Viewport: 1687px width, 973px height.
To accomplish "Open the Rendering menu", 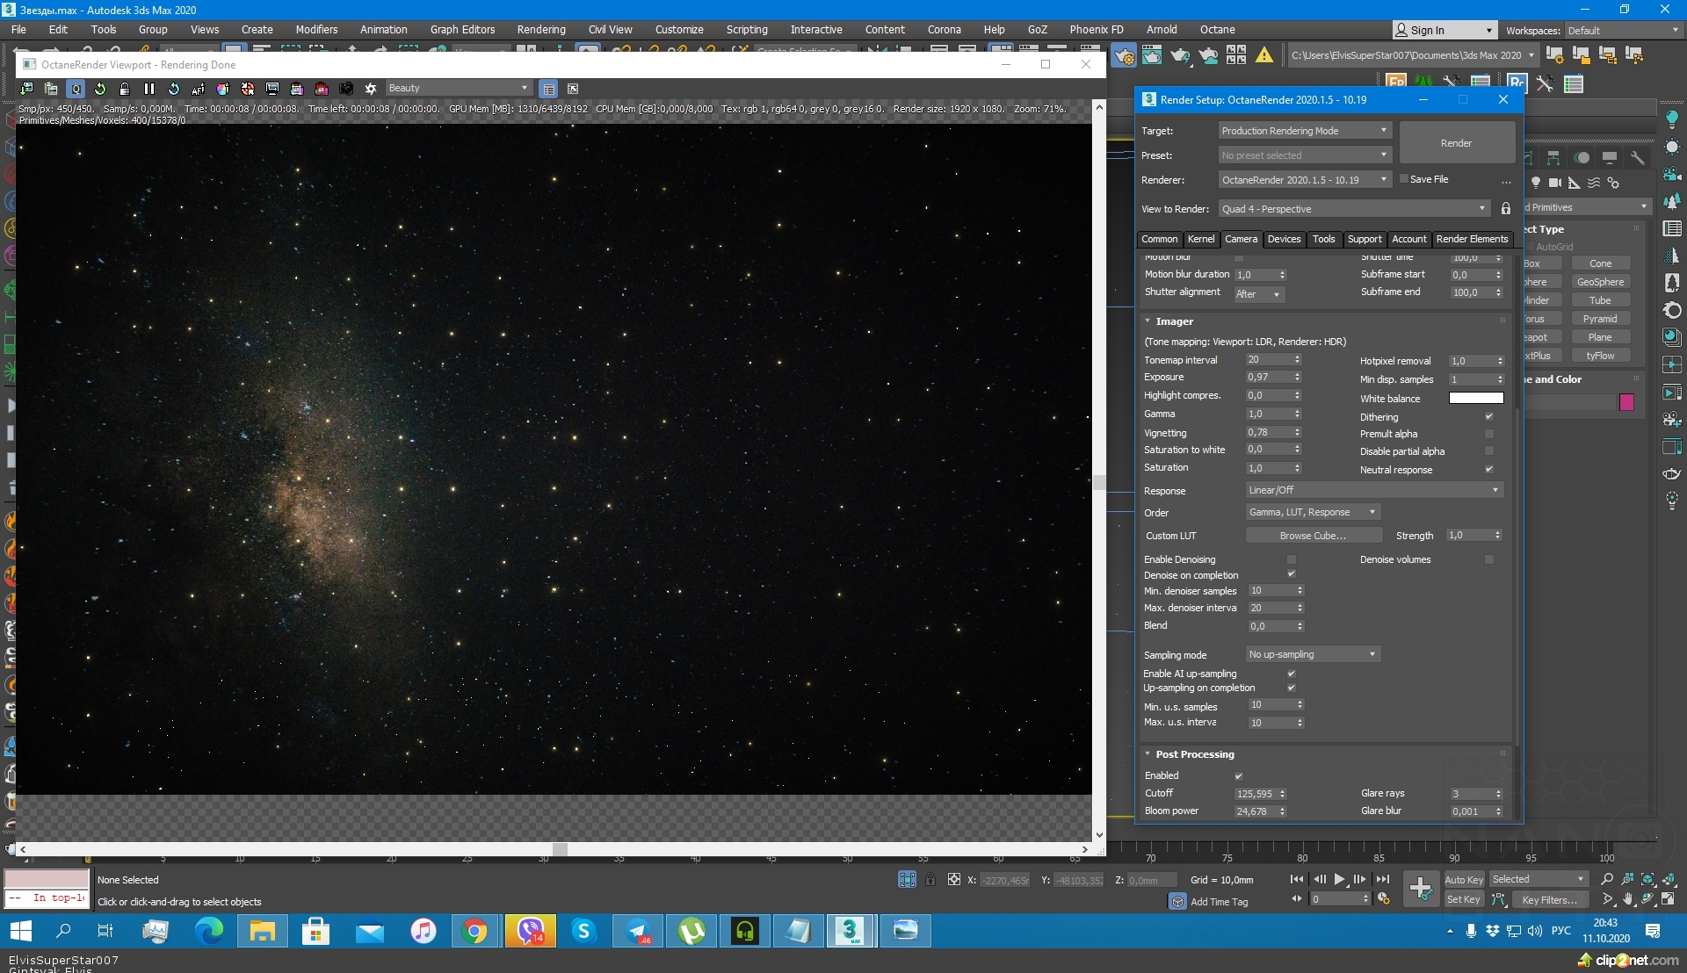I will 540,30.
